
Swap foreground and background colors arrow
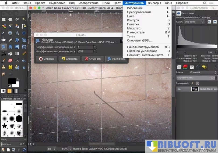tap(18, 79)
